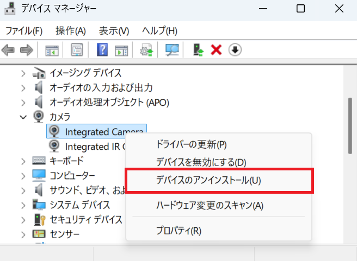The height and width of the screenshot is (261, 357).
Task: Click the キーボード keyboard icon
Action: [x=39, y=160]
